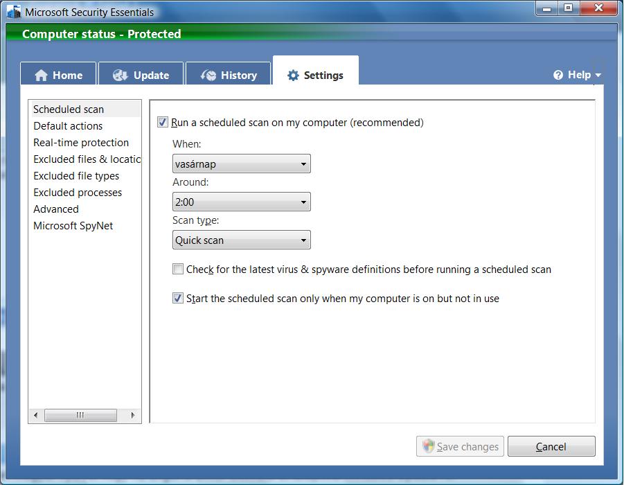Open the Scan type dropdown
This screenshot has height=485, width=624.
click(x=241, y=240)
